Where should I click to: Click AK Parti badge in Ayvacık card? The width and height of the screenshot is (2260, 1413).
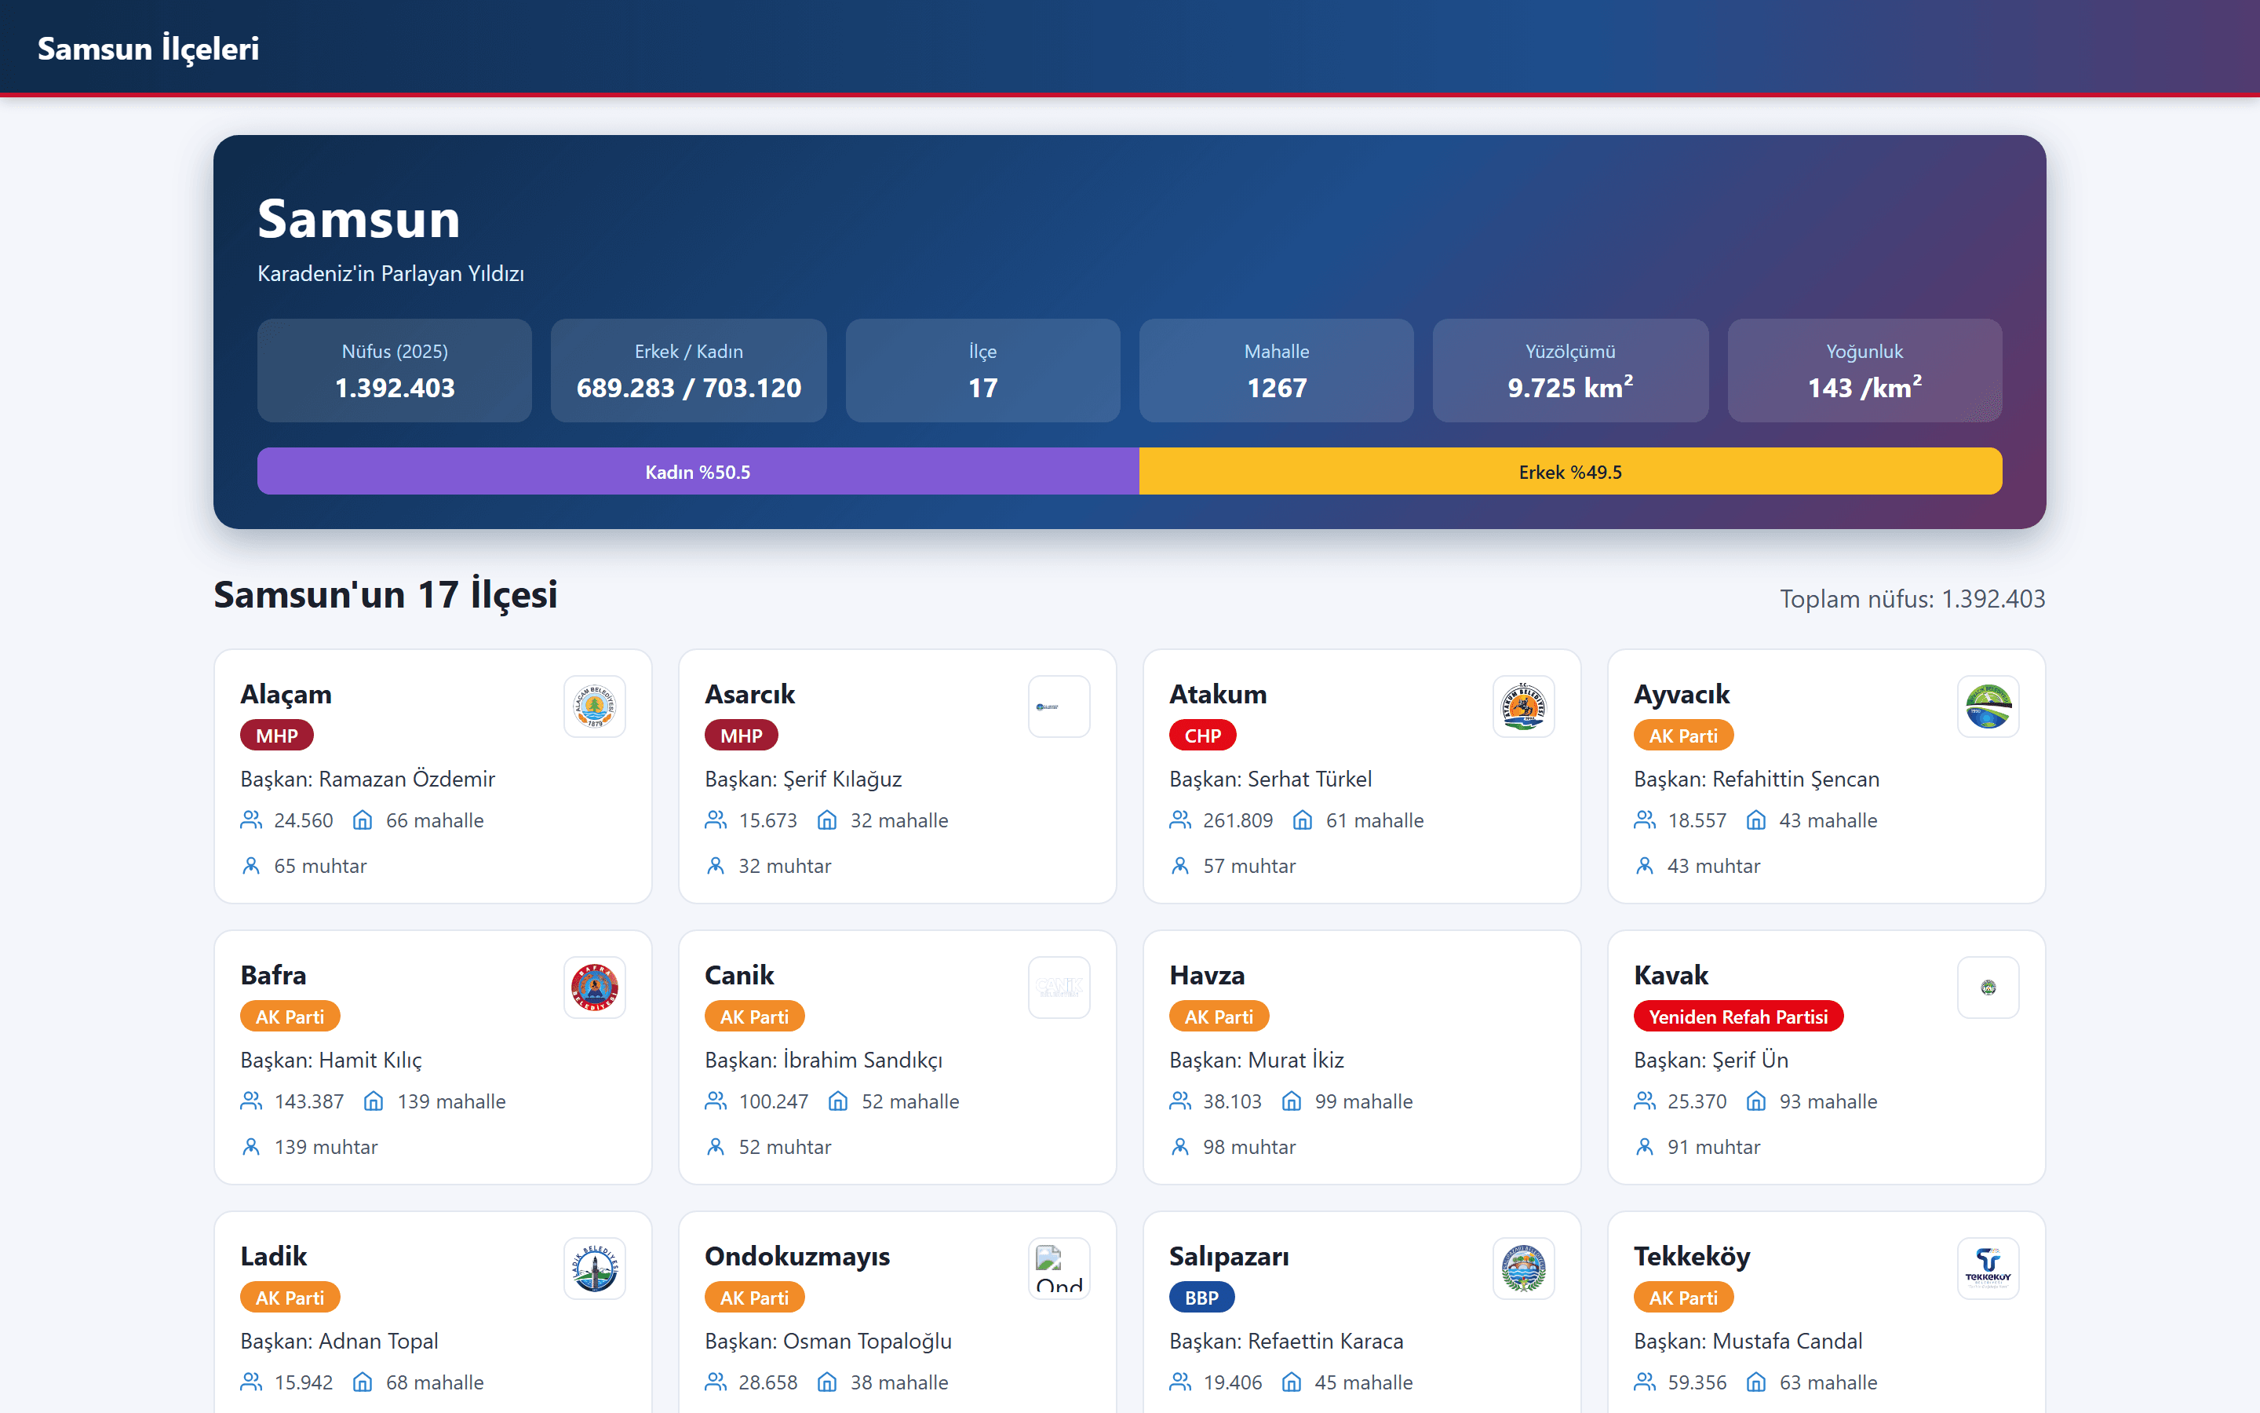1683,736
